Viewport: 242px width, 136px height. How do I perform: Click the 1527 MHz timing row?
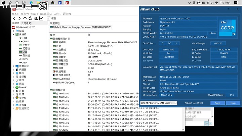click(94, 101)
